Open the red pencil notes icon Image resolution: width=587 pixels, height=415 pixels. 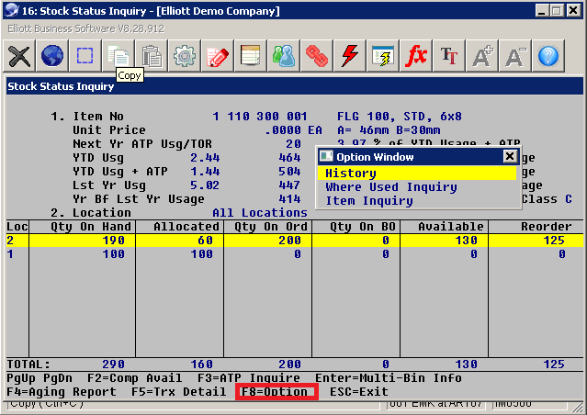tap(217, 56)
